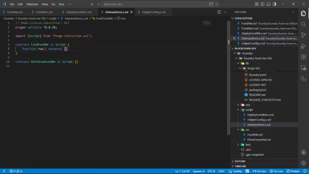This screenshot has width=309, height=174.
Task: Open Explorer Views and More Actions ellipsis
Action: pyautogui.click(x=293, y=12)
